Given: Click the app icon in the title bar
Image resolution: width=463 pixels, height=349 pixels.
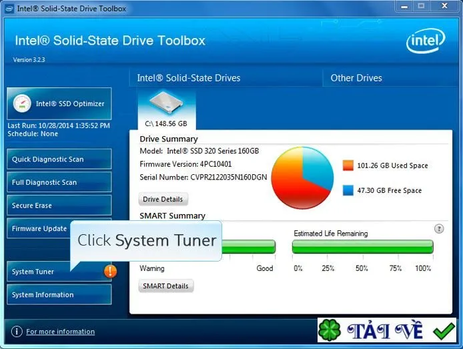Looking at the screenshot, I should click(x=9, y=9).
